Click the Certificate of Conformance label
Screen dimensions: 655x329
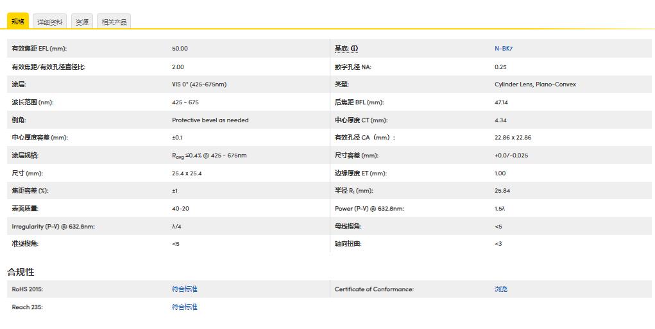[x=374, y=289]
